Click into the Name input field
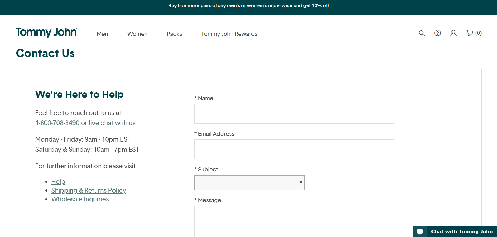The width and height of the screenshot is (497, 237). pyautogui.click(x=294, y=114)
